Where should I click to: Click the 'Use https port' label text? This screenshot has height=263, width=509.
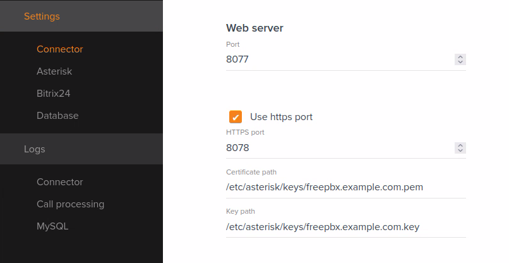pyautogui.click(x=281, y=117)
